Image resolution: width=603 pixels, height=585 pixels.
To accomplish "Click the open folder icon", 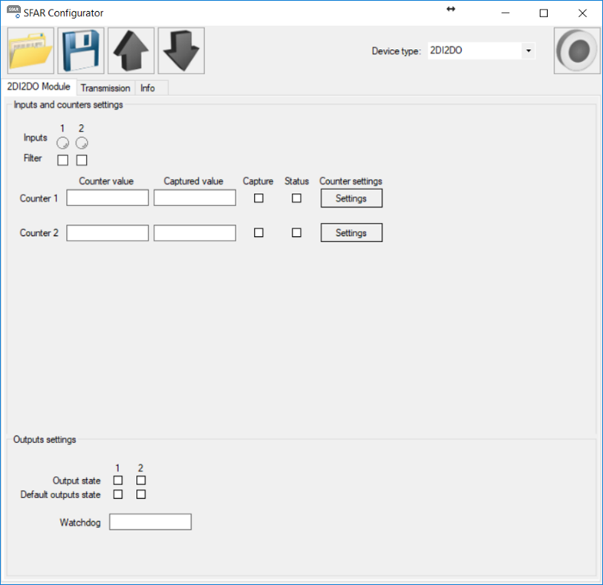I will point(31,51).
